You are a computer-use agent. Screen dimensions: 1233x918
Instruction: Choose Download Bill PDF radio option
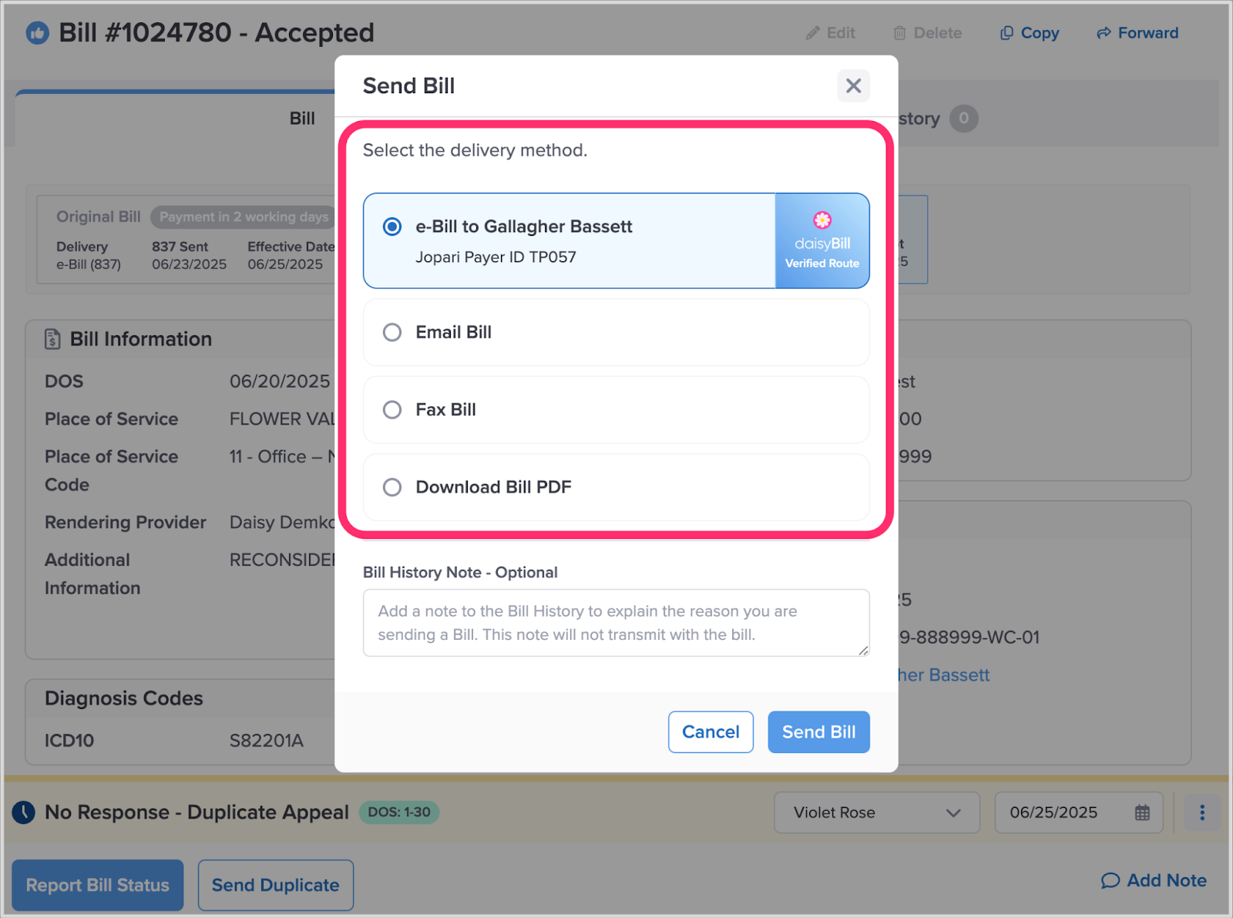click(392, 487)
